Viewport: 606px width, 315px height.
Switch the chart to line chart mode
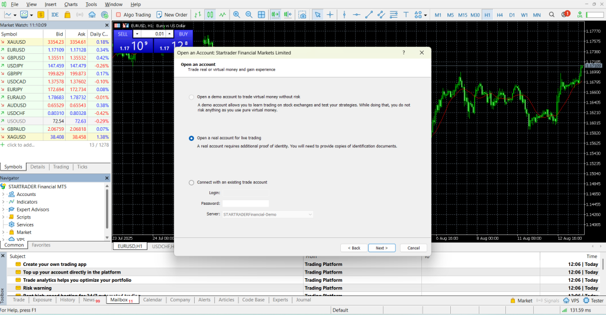223,15
